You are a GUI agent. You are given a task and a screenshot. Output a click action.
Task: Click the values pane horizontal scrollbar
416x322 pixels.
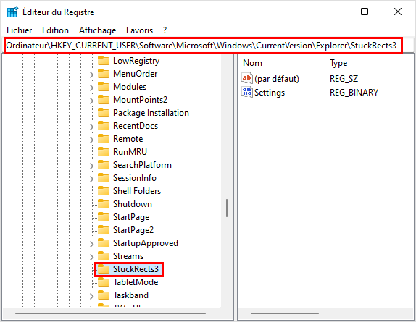(x=285, y=313)
